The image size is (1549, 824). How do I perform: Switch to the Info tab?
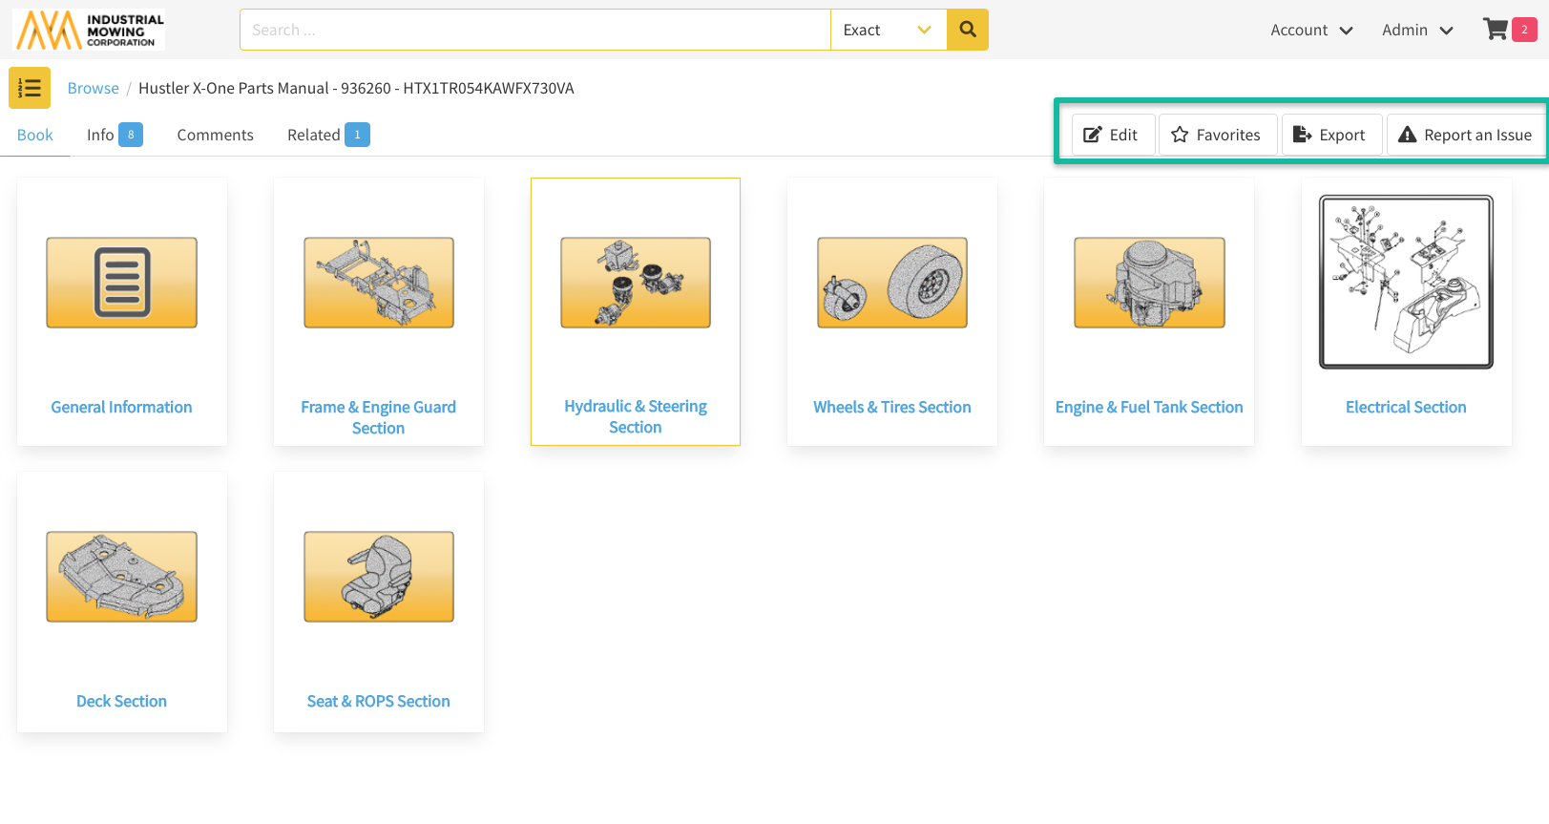coord(114,135)
